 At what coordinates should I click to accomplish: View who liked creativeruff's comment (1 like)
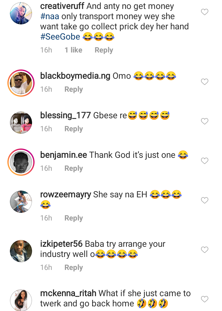[73, 50]
